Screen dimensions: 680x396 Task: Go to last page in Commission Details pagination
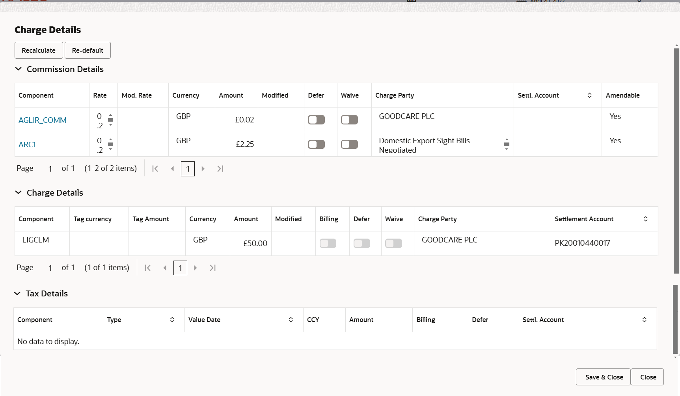[220, 169]
